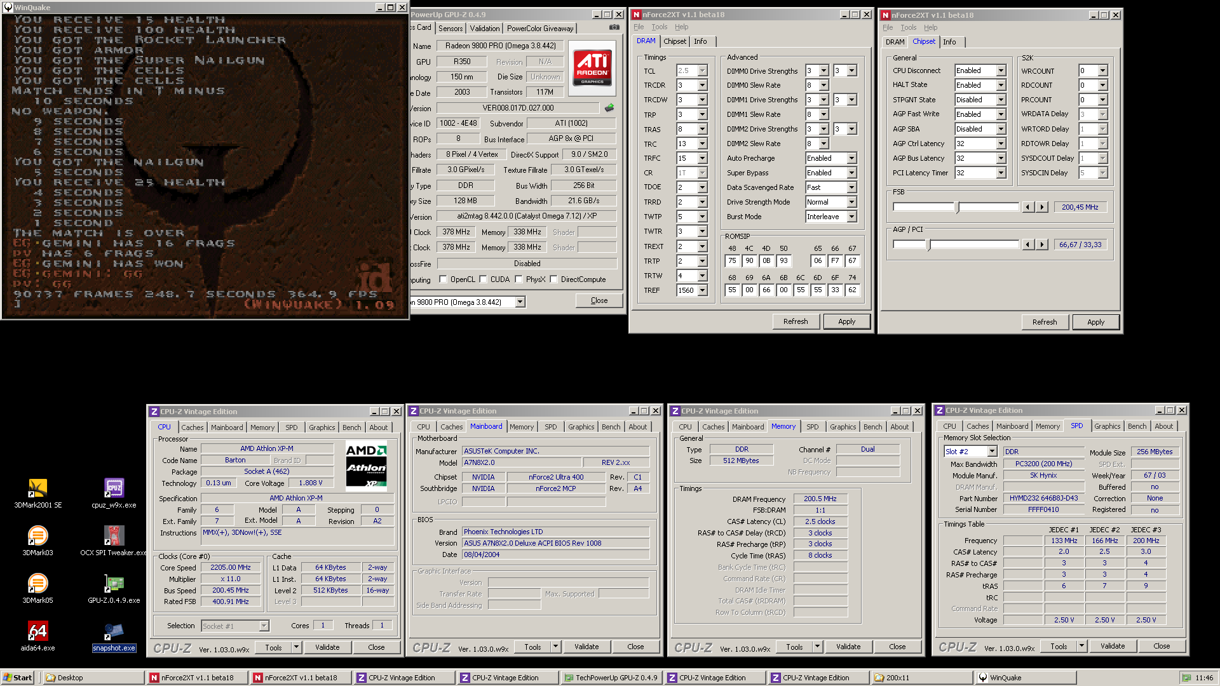1220x686 pixels.
Task: Switch to TechPowerUp GPU-Z taskbar button
Action: [x=611, y=678]
